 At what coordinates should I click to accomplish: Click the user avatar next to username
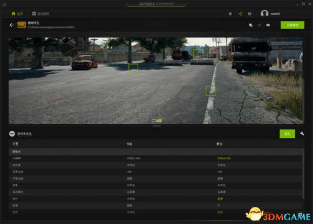(264, 13)
